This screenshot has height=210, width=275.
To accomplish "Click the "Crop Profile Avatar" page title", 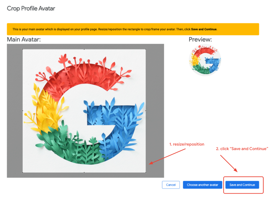I will click(x=31, y=9).
